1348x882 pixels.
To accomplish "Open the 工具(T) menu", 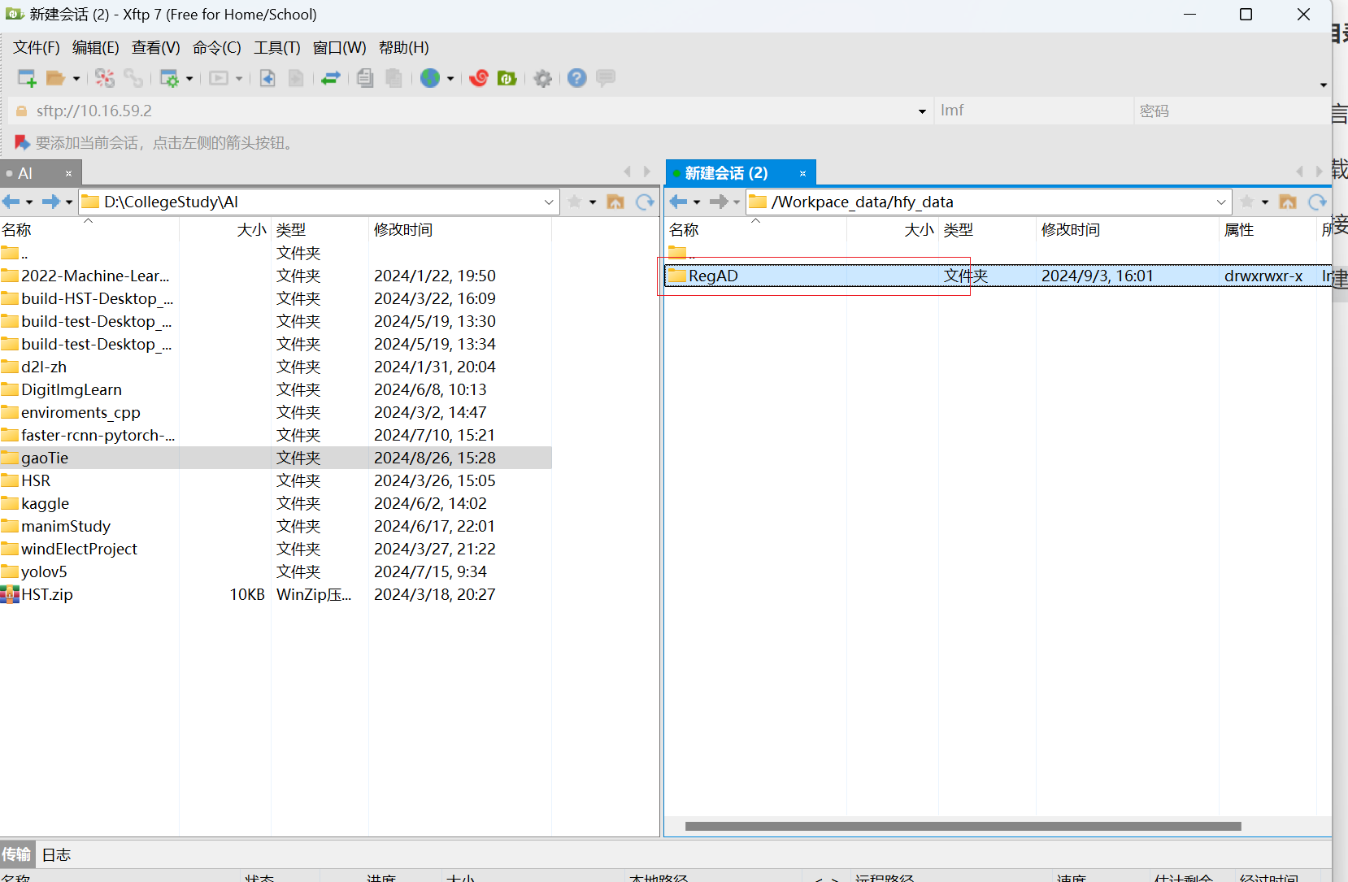I will [x=277, y=48].
